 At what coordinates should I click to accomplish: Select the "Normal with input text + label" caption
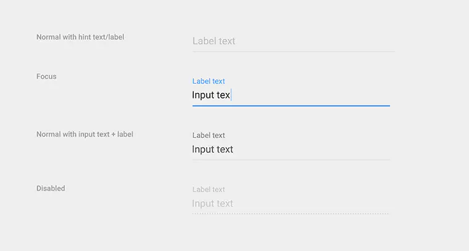coord(85,134)
